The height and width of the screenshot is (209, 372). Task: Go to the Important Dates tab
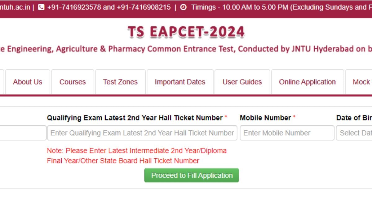(x=180, y=82)
